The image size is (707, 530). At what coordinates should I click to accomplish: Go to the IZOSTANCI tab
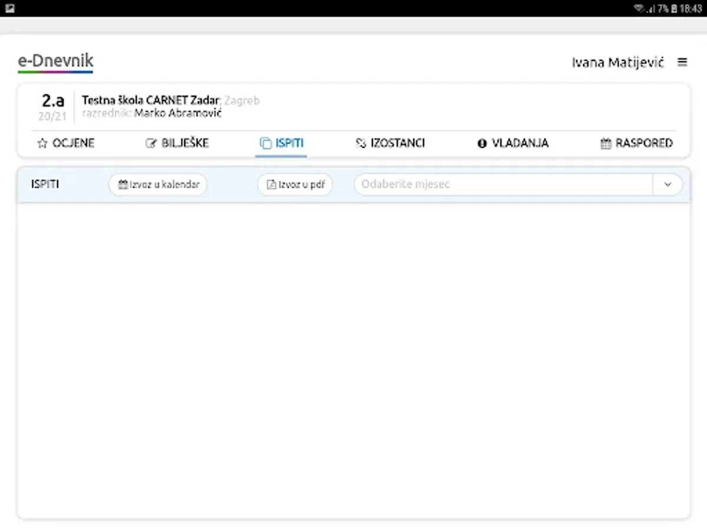tap(391, 143)
